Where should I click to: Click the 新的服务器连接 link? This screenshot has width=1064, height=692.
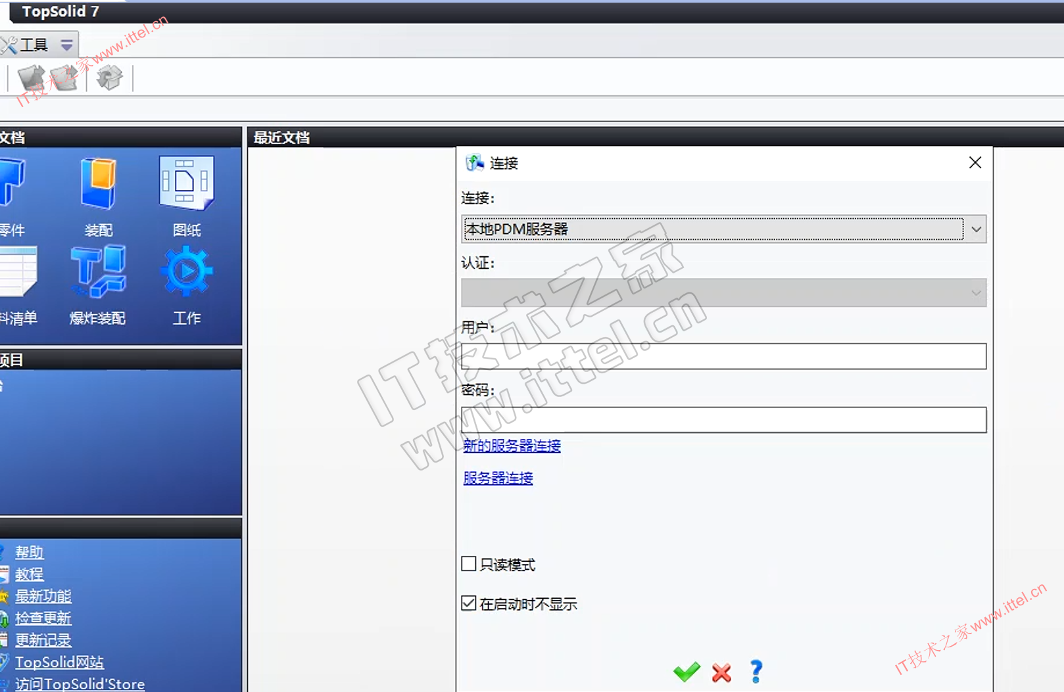512,446
